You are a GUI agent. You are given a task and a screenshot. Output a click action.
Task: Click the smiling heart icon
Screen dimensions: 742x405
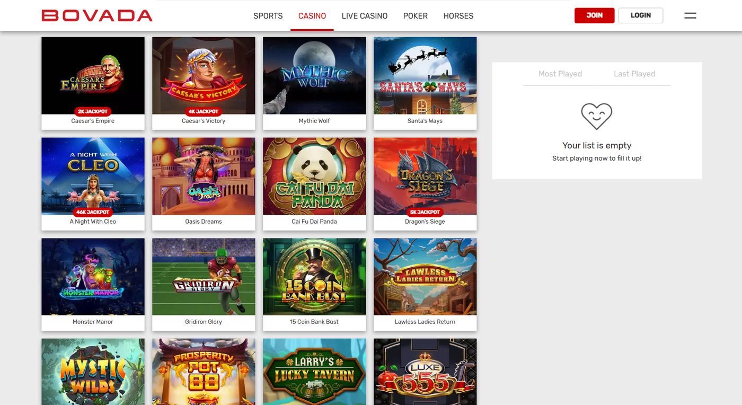[596, 116]
